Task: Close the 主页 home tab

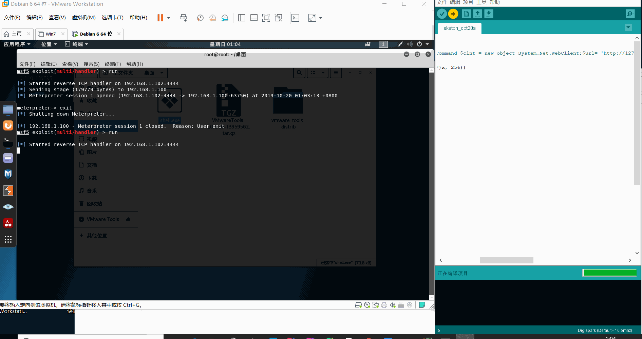Action: [29, 34]
